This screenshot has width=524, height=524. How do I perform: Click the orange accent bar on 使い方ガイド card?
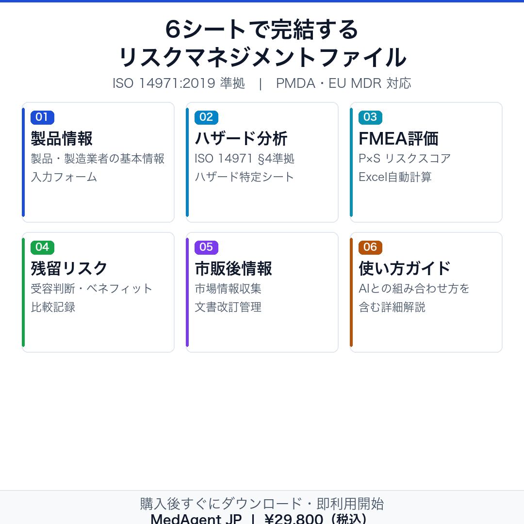pos(351,292)
